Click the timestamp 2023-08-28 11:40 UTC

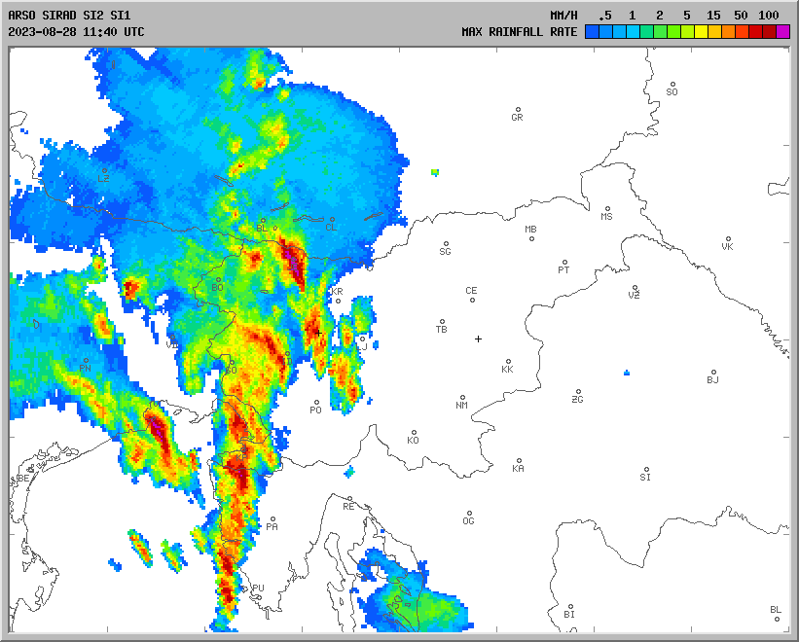76,31
